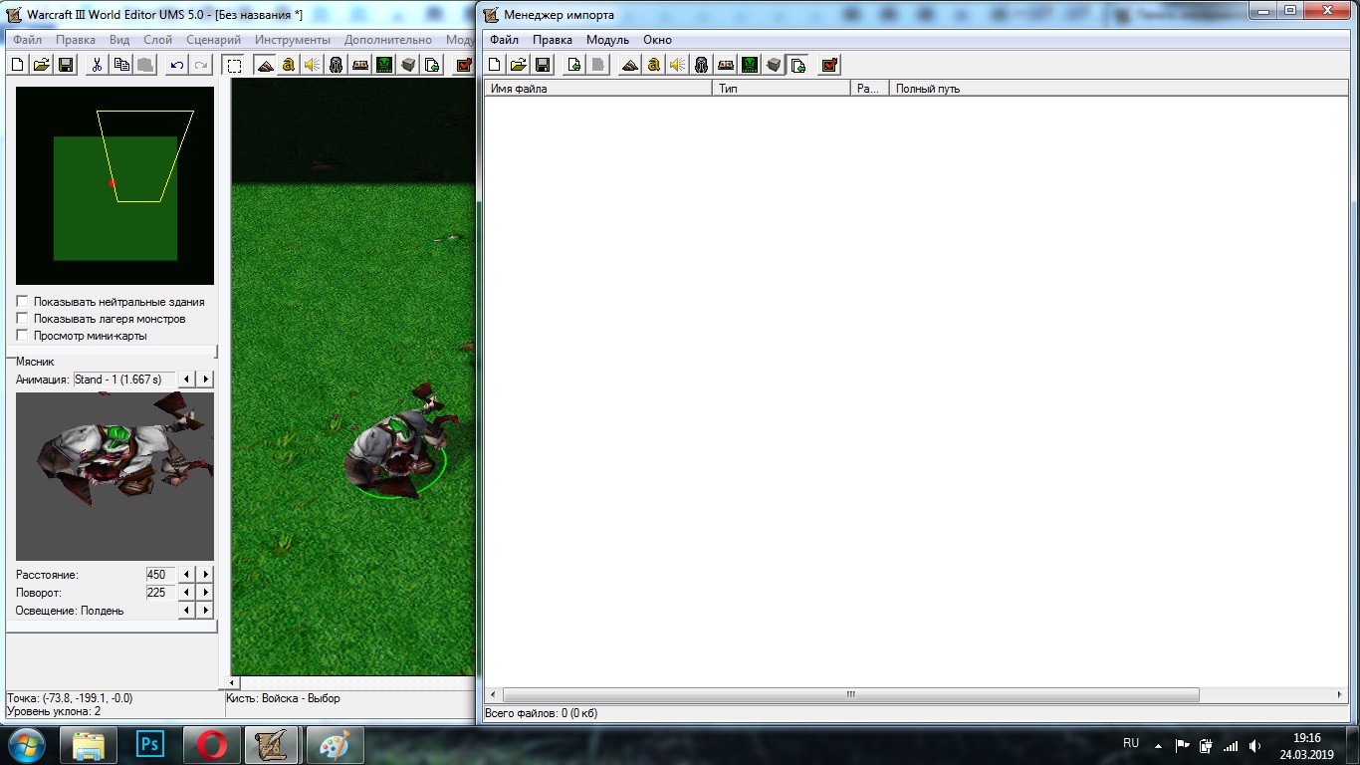Image resolution: width=1360 pixels, height=765 pixels.
Task: Enable Просмотр мини-карты checkbox
Action: click(23, 336)
